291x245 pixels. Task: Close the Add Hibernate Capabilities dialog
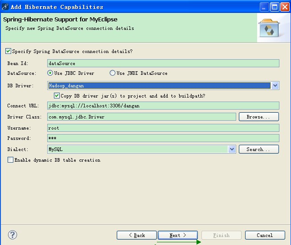coord(285,7)
